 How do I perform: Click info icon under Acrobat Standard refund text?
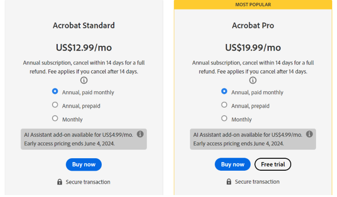click(84, 80)
